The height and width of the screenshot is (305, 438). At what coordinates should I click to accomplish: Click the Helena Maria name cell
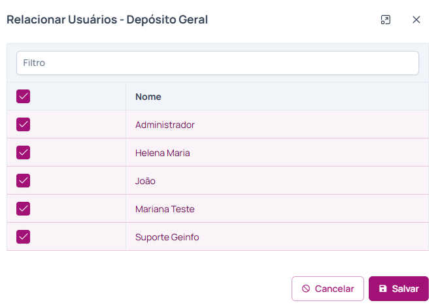tap(162, 153)
